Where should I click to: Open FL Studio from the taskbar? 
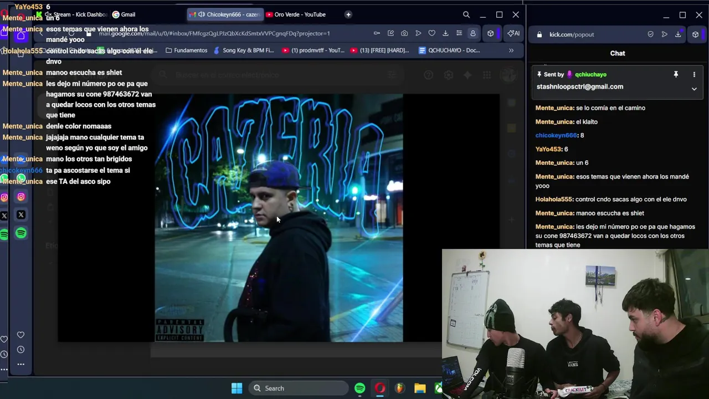[400, 388]
